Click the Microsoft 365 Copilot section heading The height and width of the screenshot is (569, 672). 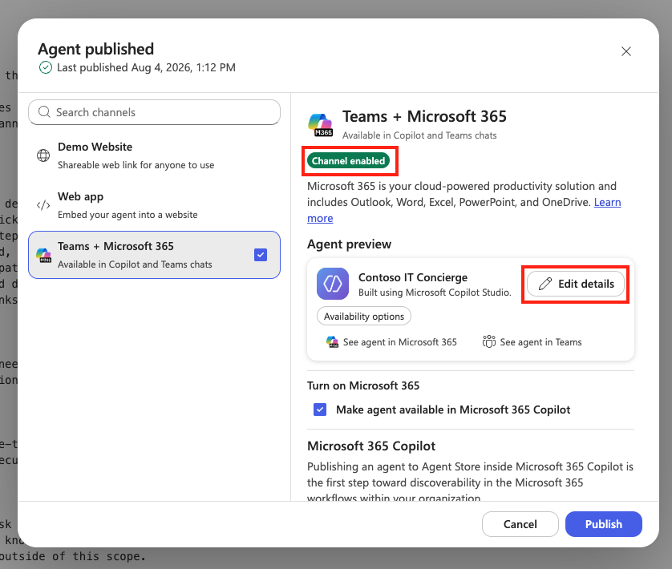pos(371,446)
